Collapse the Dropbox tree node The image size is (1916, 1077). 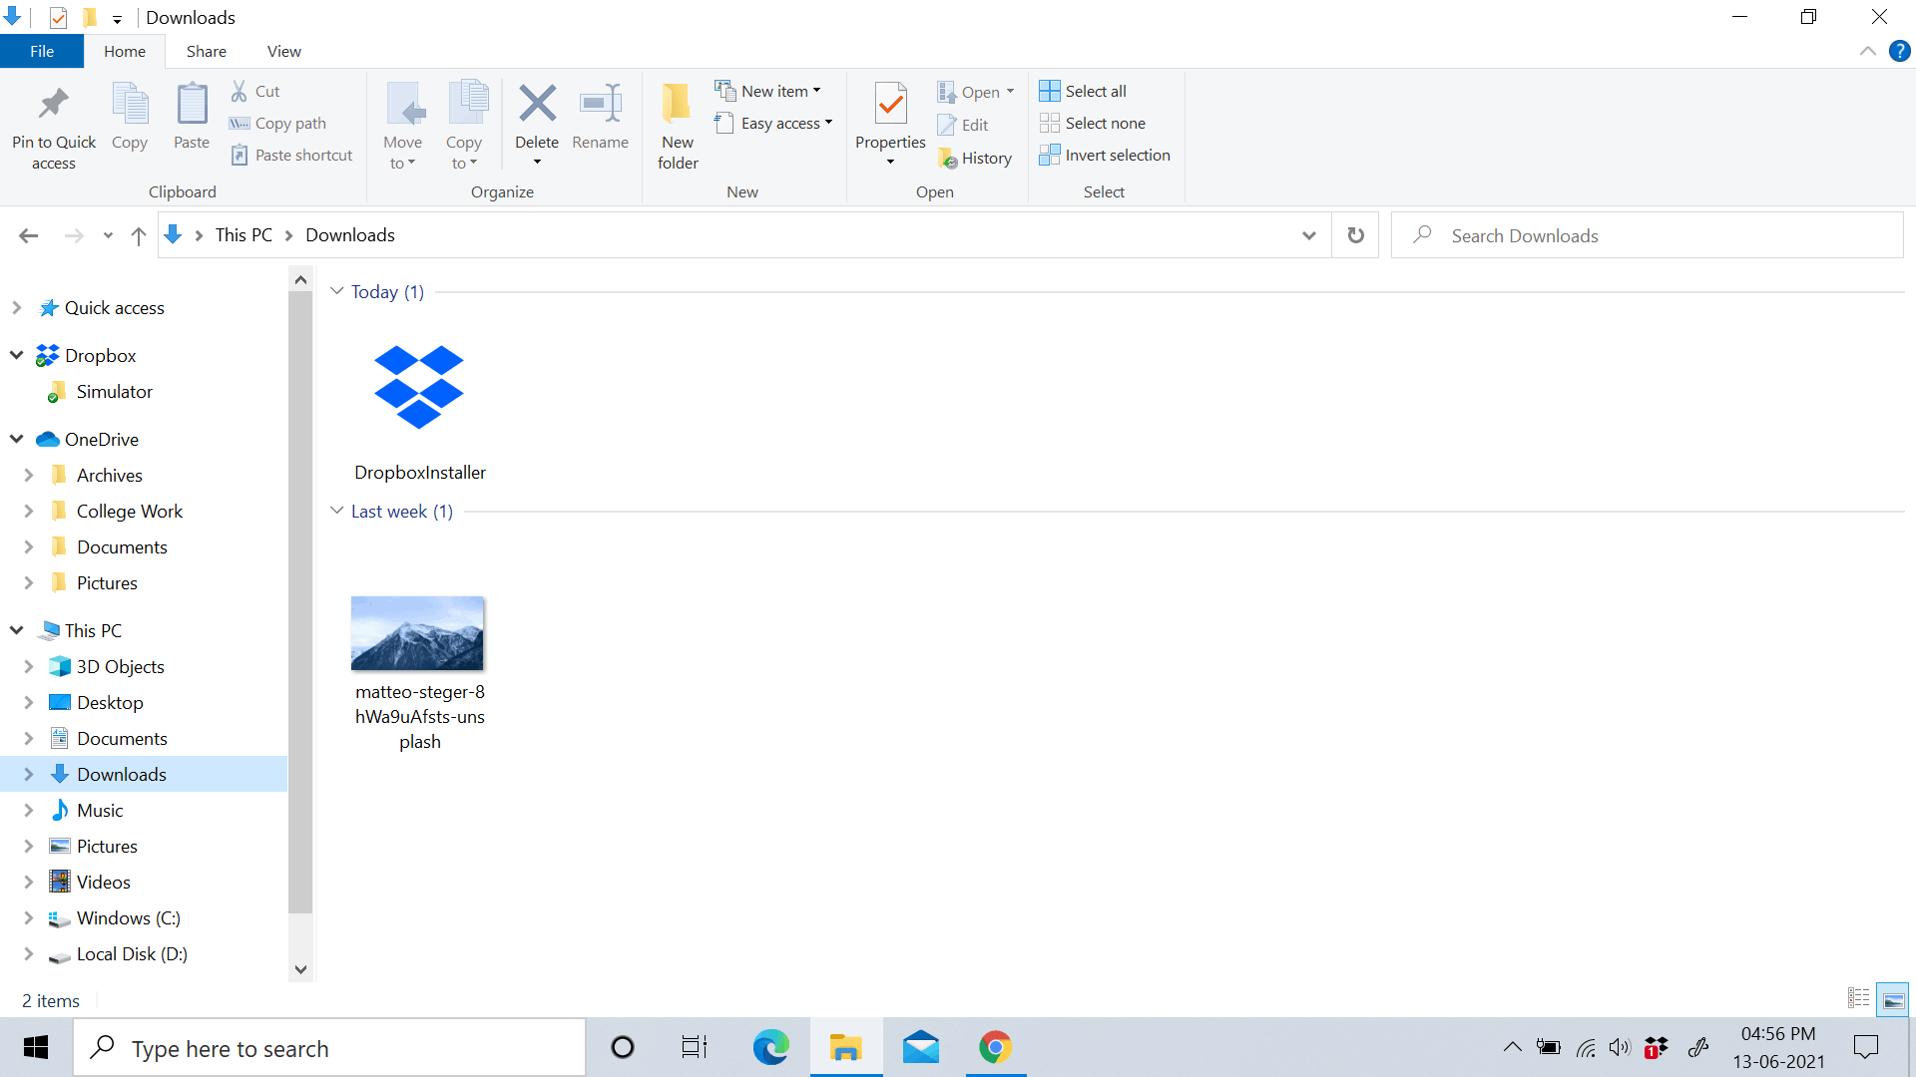[x=17, y=355]
